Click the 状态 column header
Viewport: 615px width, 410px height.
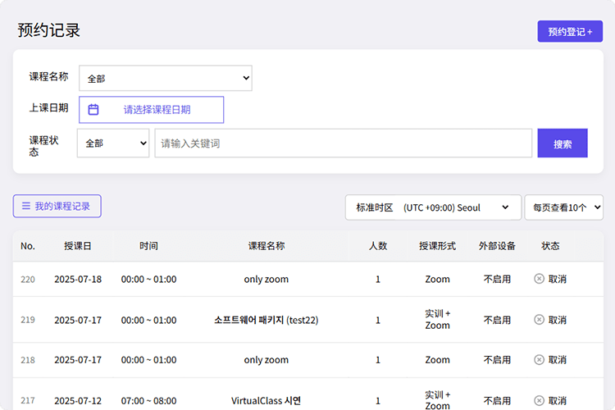[550, 246]
